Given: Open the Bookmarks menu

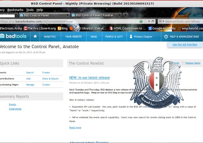Looking at the screenshot, I should click(x=15, y=10).
